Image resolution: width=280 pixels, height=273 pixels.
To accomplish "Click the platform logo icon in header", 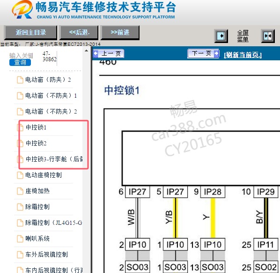I will click(x=22, y=10).
